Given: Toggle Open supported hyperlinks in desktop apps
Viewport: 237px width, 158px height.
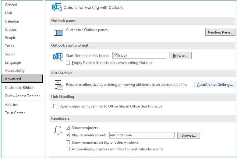Looking at the screenshot, I should [55, 106].
